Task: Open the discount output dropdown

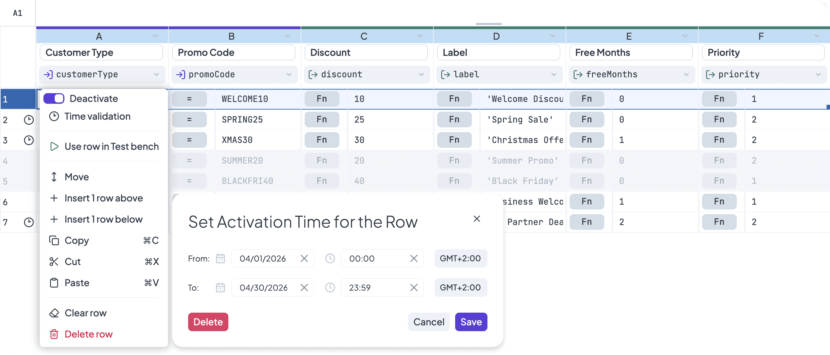Action: [x=421, y=75]
